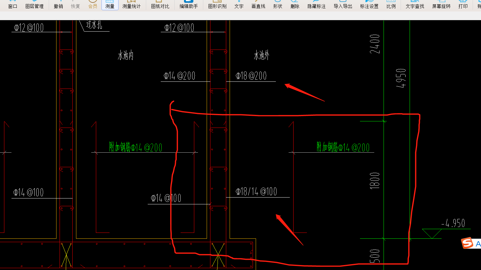Select the 水池外 label
The image size is (481, 270).
coord(261,55)
